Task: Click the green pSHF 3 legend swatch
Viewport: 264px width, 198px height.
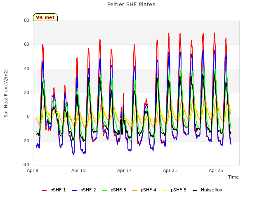Action: coord(104,191)
